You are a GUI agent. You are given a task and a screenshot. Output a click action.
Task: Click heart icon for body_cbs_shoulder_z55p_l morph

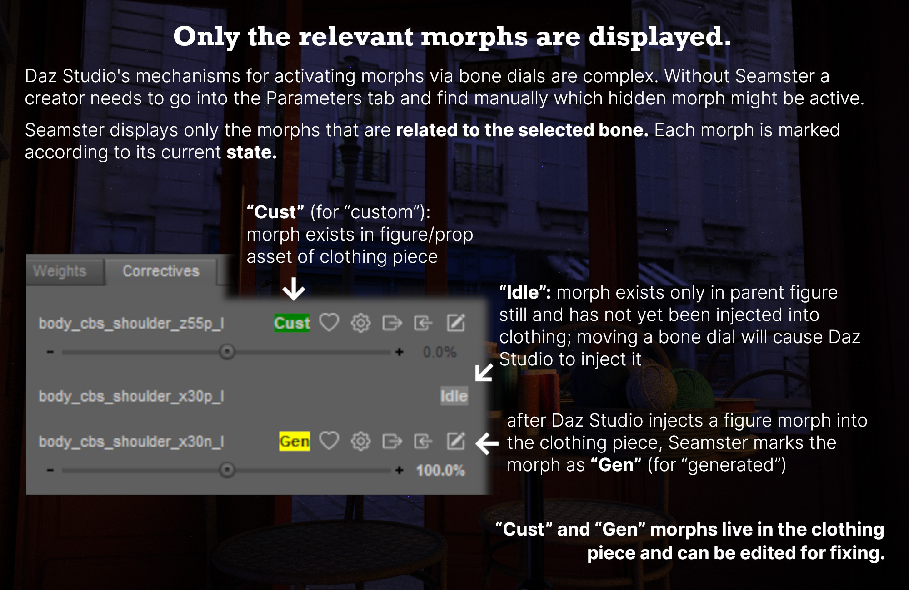click(329, 323)
